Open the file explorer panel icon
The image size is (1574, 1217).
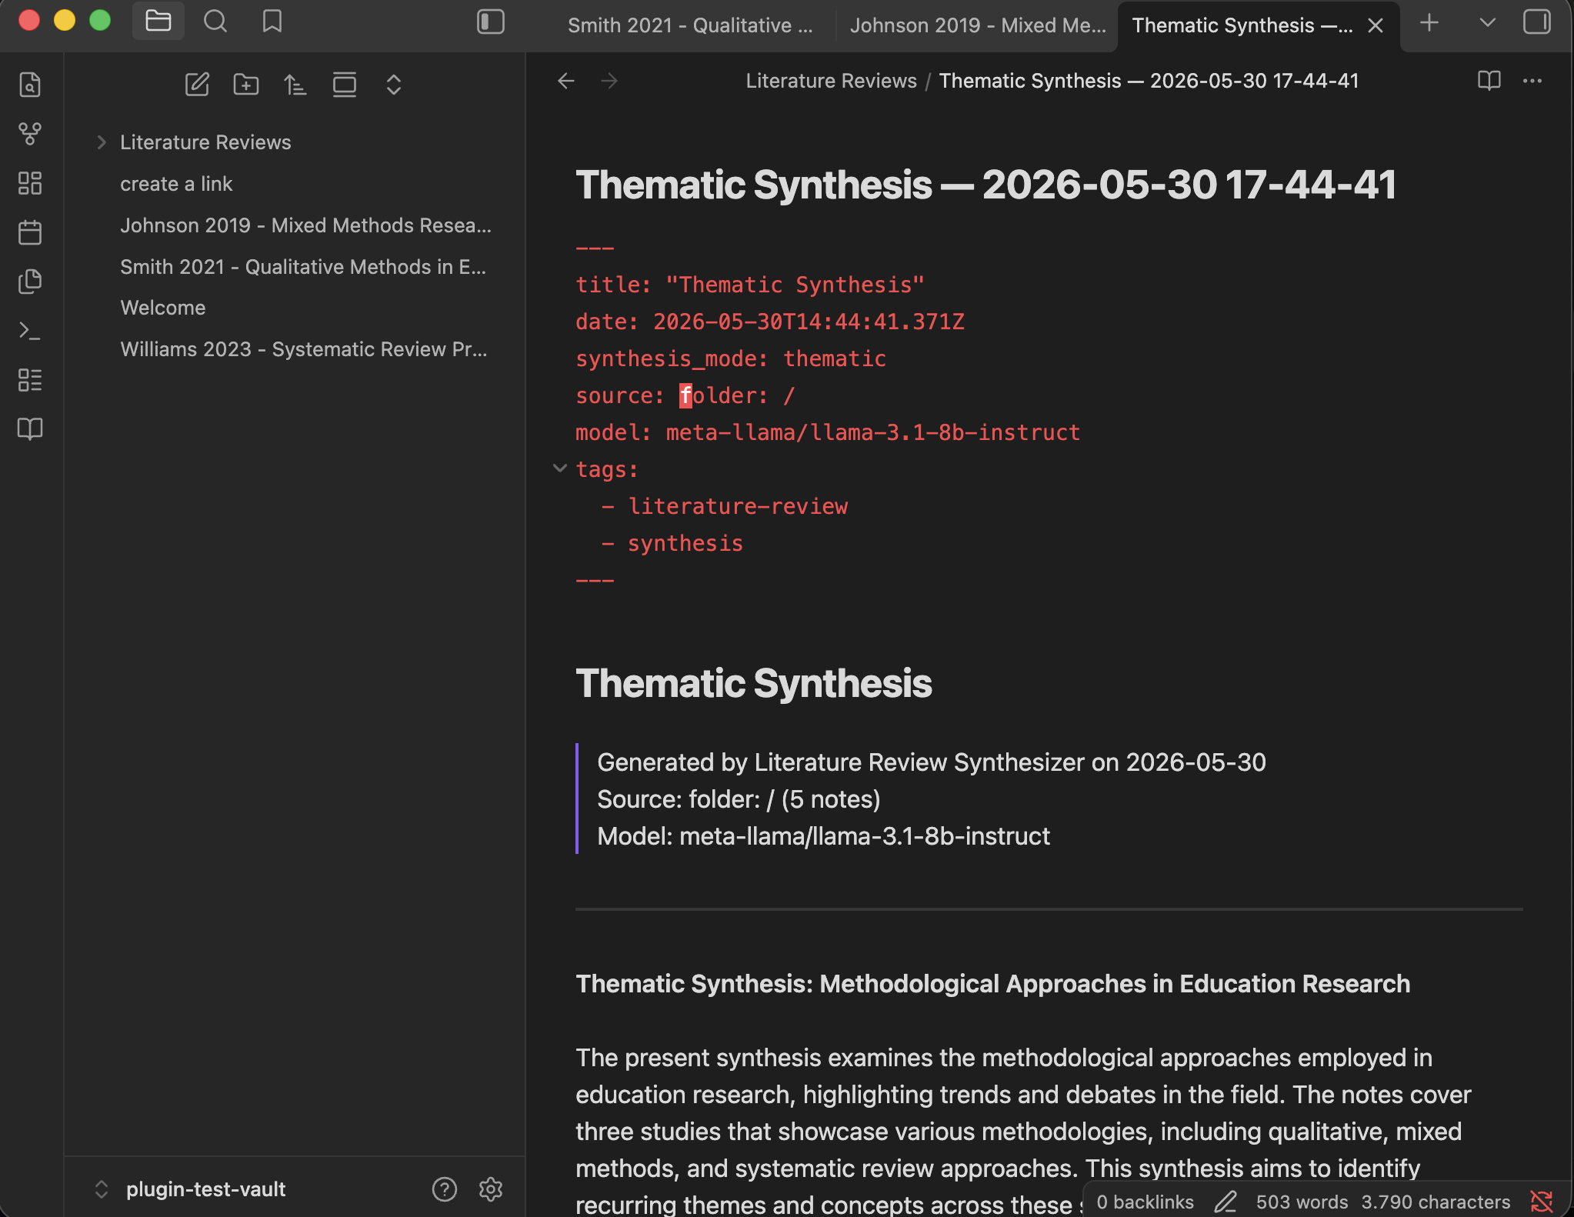(158, 22)
